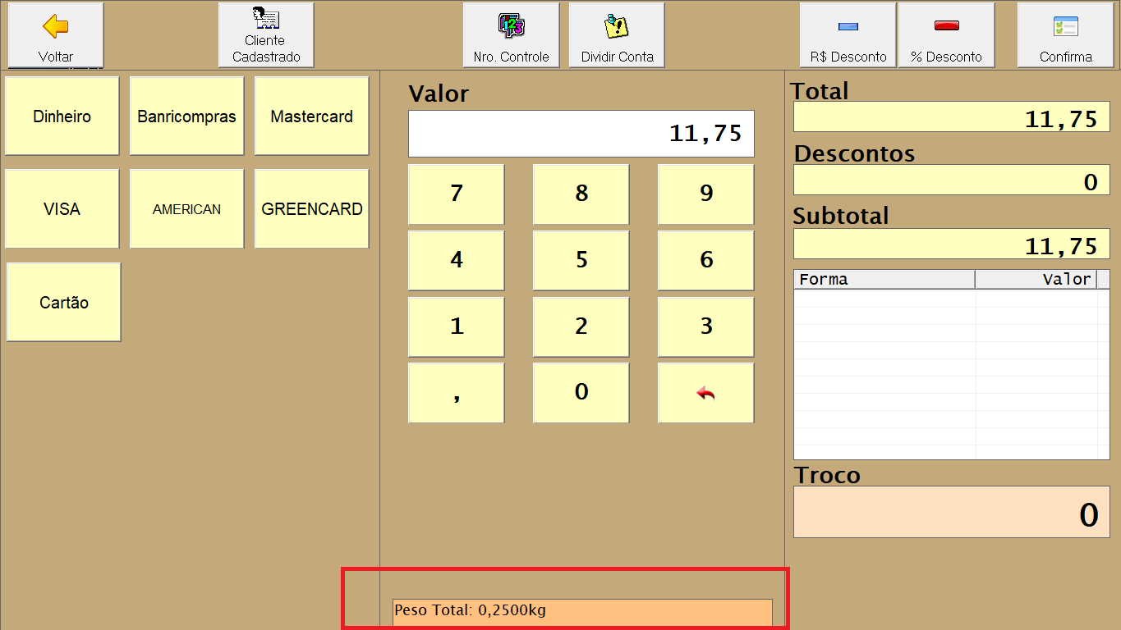This screenshot has height=630, width=1121.
Task: Tap keypad digit 8
Action: (581, 194)
